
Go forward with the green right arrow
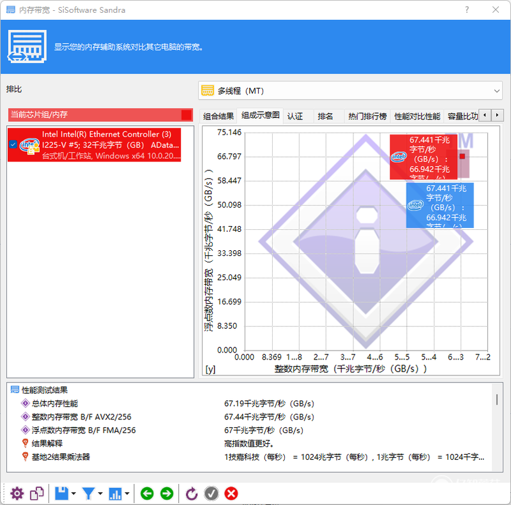click(167, 494)
